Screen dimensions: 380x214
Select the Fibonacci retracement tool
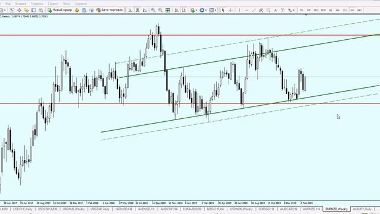268,10
